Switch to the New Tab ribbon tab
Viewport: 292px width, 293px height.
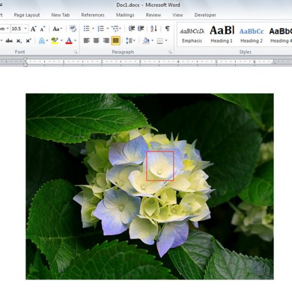(x=60, y=15)
